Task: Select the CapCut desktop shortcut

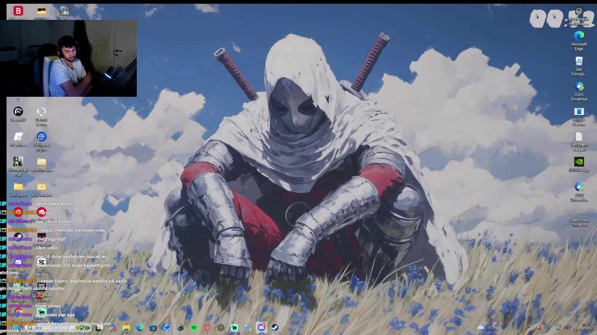Action: point(42,265)
